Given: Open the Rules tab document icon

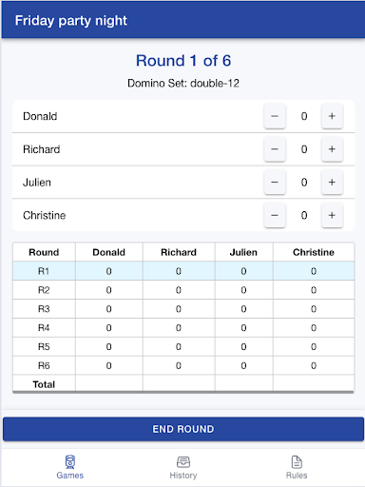Looking at the screenshot, I should pos(297,462).
